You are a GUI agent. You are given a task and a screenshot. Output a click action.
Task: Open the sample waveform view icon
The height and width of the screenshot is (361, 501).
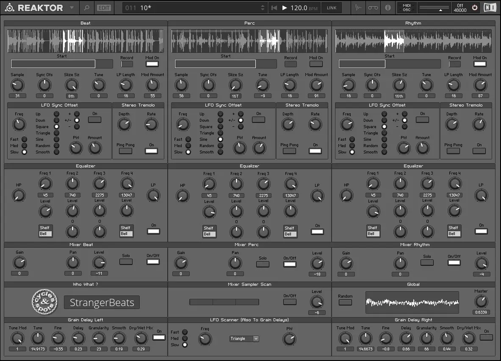(x=359, y=8)
